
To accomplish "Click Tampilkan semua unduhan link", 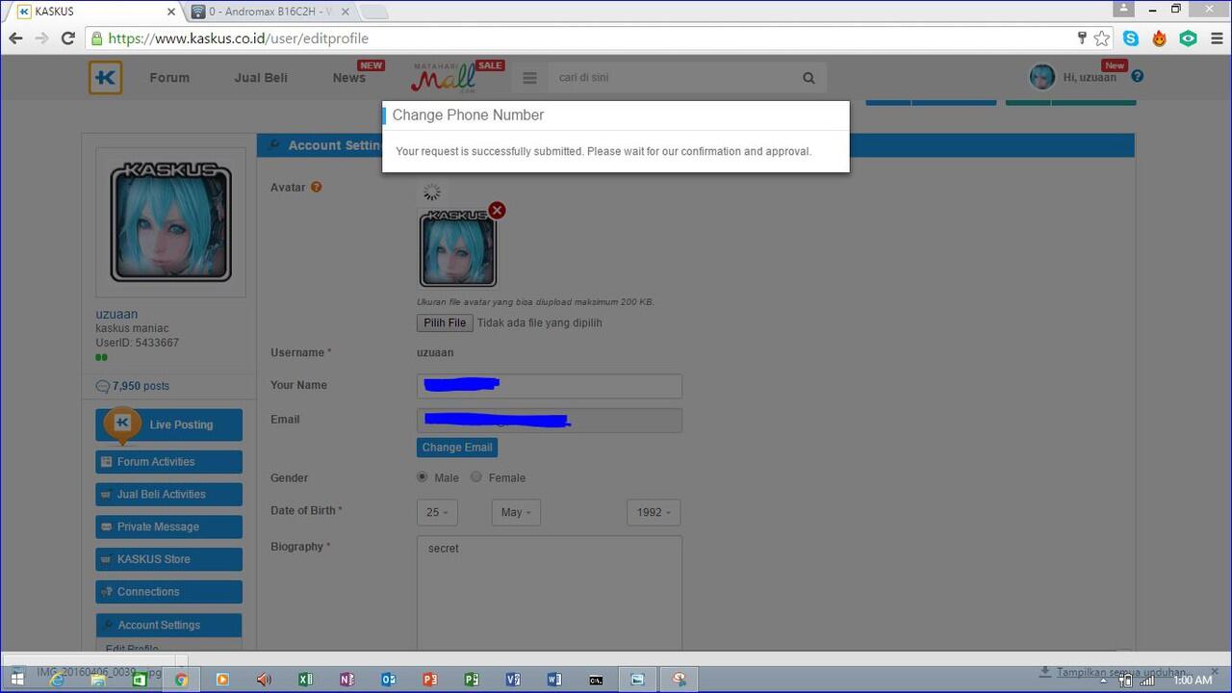I will click(x=1121, y=672).
